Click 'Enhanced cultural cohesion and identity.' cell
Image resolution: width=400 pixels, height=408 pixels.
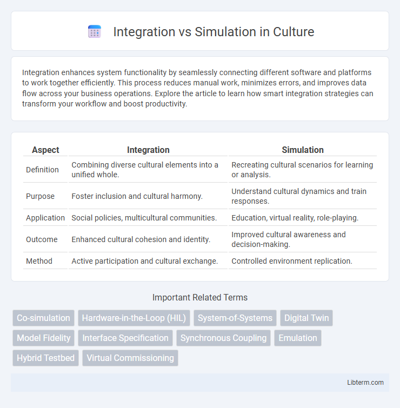(148, 239)
